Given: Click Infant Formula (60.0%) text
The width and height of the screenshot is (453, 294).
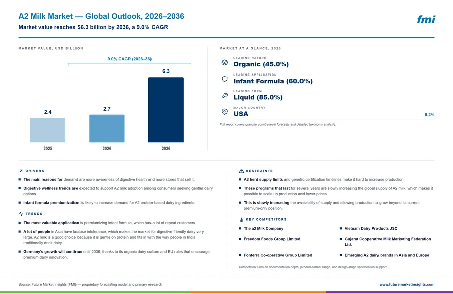Looking at the screenshot, I should point(273,81).
